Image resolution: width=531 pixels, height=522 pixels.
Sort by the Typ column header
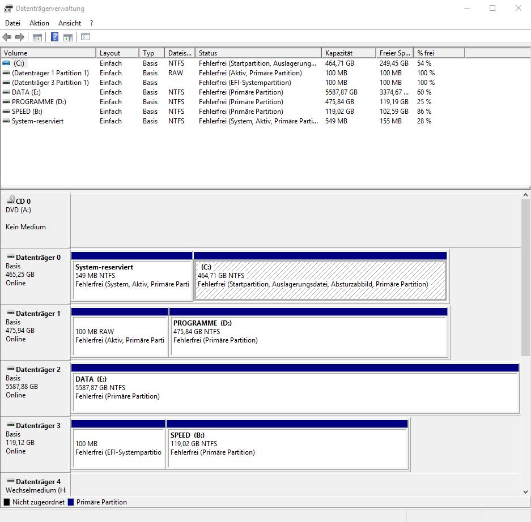[152, 53]
